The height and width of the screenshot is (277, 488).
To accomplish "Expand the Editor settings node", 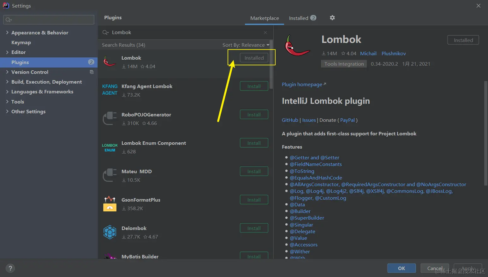I will pos(7,52).
